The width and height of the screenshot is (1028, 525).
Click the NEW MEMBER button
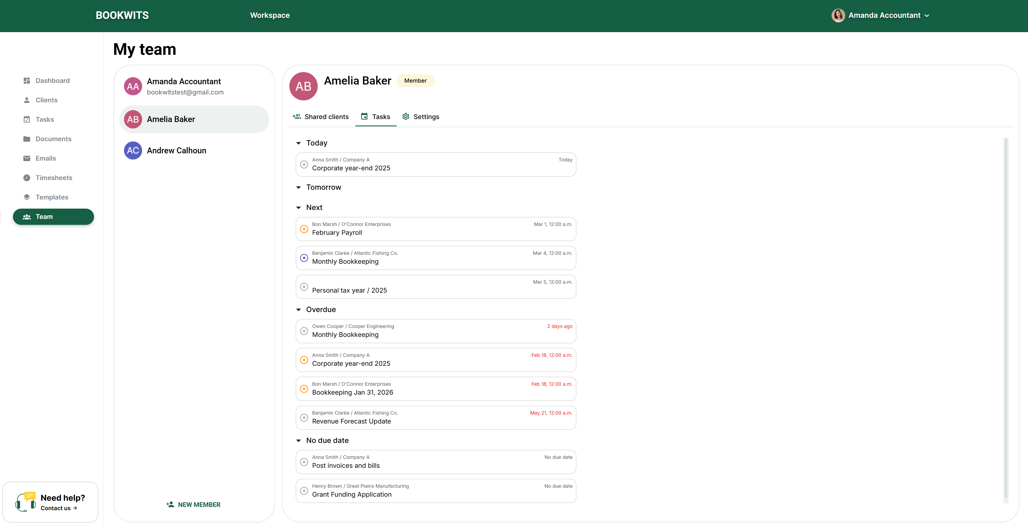(x=193, y=505)
